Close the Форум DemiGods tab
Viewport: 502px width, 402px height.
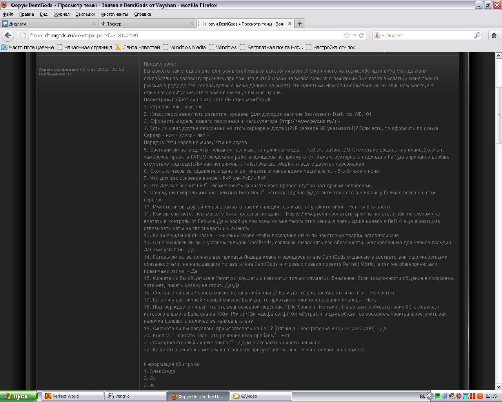pyautogui.click(x=290, y=24)
